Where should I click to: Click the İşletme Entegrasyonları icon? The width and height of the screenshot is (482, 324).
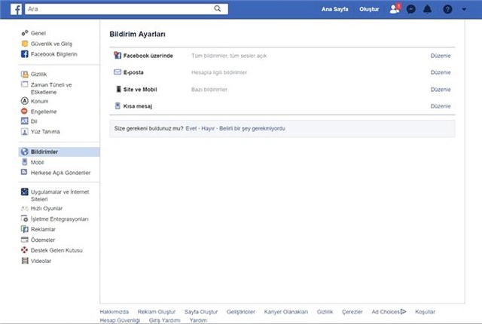click(x=24, y=219)
